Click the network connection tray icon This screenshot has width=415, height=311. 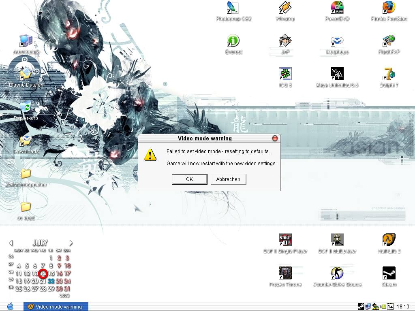368,307
